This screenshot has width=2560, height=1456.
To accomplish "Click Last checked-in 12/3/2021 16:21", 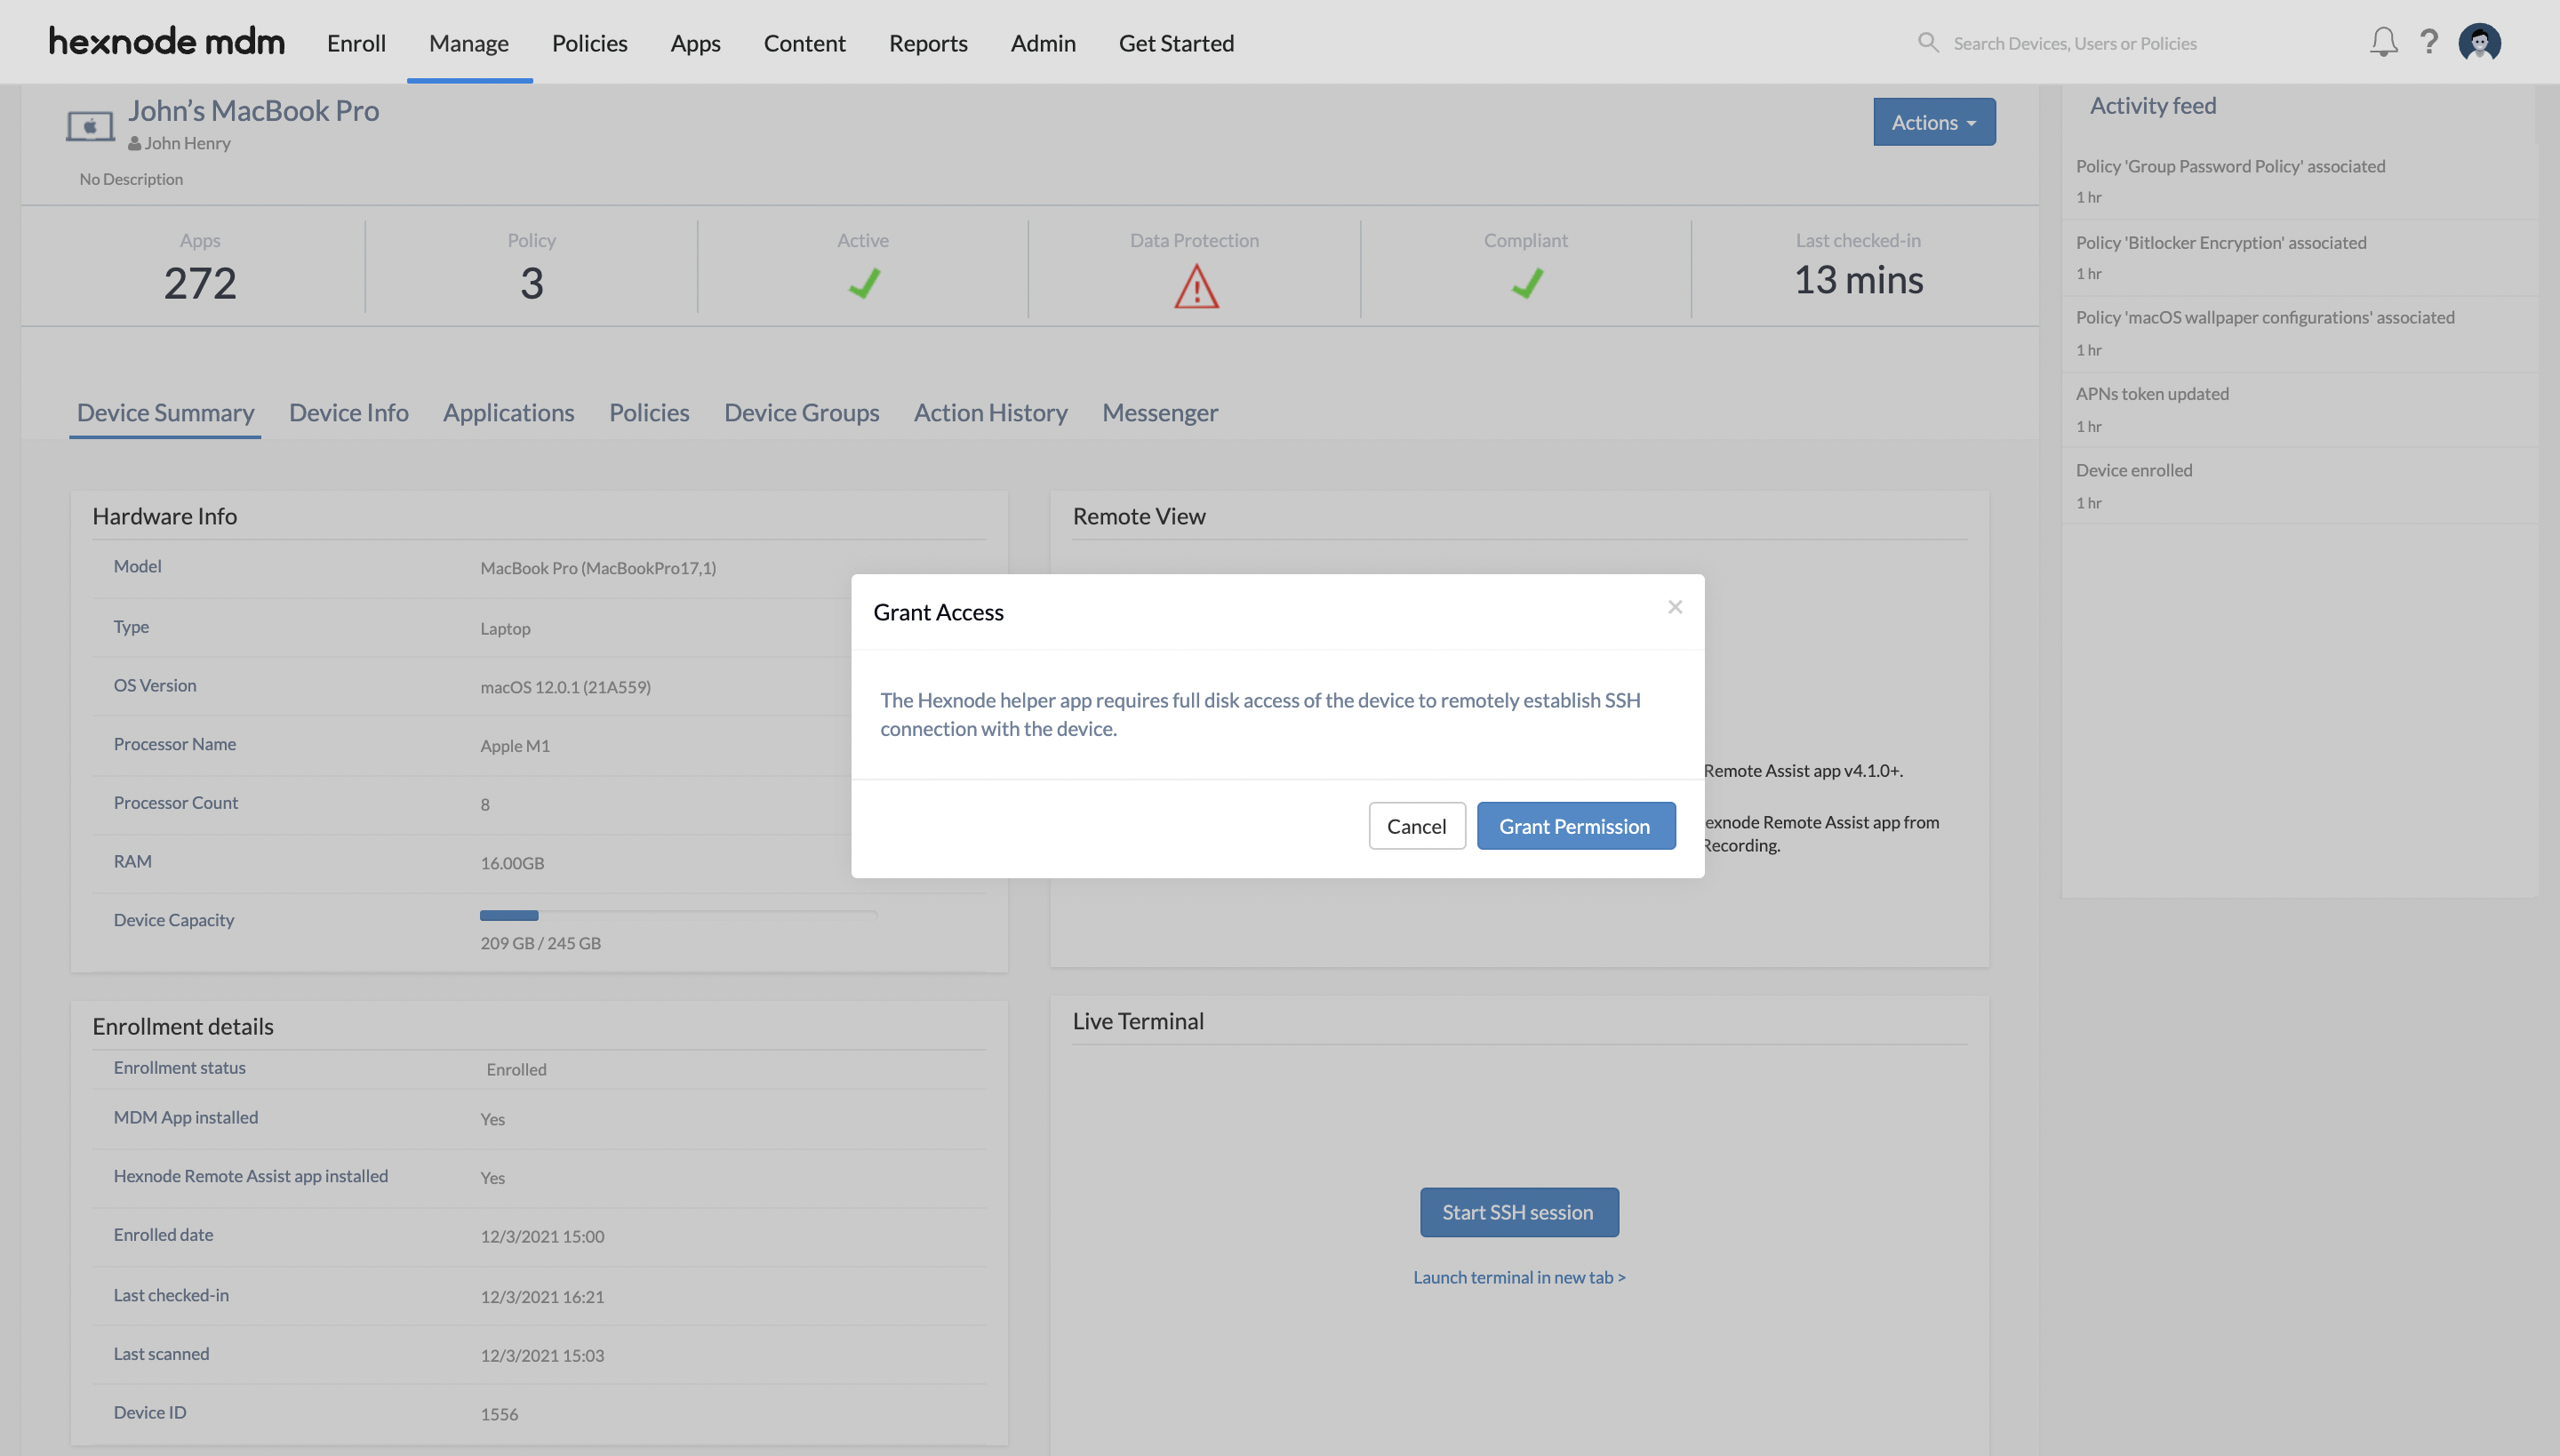I will pyautogui.click(x=542, y=1297).
